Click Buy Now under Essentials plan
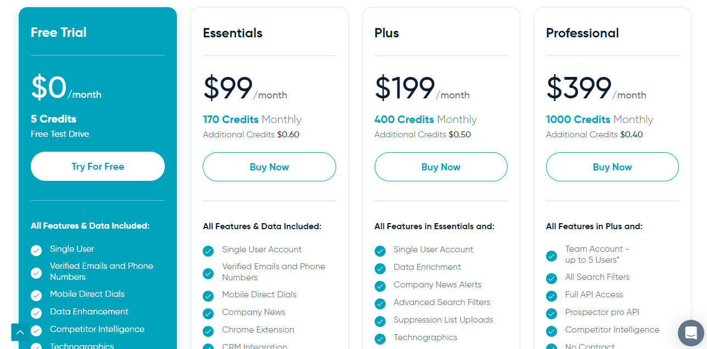This screenshot has width=707, height=349. [x=269, y=167]
